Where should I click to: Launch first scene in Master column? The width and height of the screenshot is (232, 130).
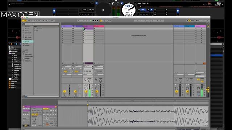coord(196,29)
